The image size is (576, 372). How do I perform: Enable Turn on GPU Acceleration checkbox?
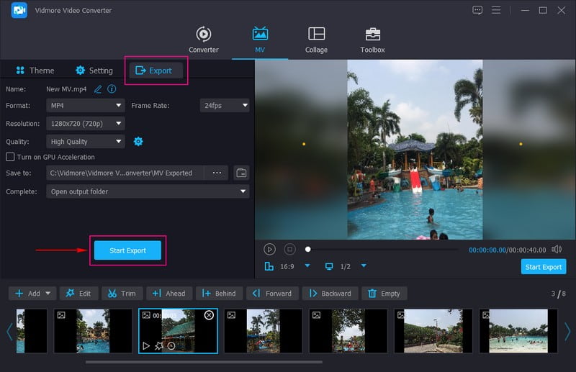click(x=10, y=157)
